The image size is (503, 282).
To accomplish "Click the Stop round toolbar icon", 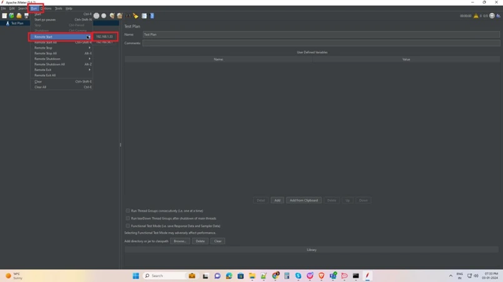I will pos(96,16).
